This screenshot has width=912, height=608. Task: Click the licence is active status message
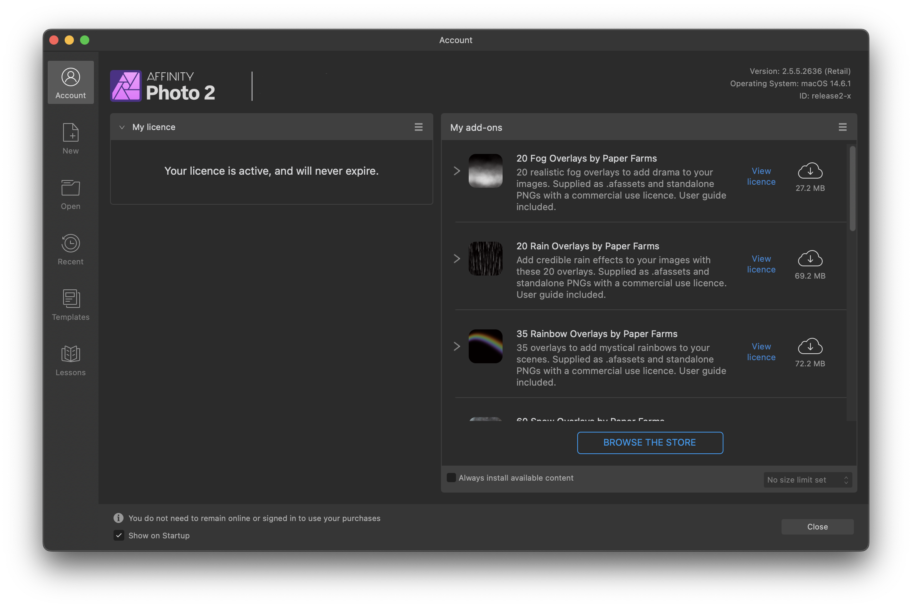[x=271, y=171]
